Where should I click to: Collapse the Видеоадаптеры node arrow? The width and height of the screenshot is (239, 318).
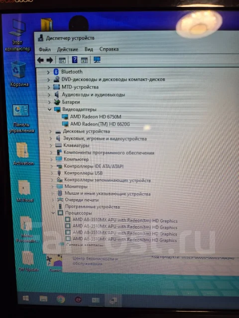point(49,109)
